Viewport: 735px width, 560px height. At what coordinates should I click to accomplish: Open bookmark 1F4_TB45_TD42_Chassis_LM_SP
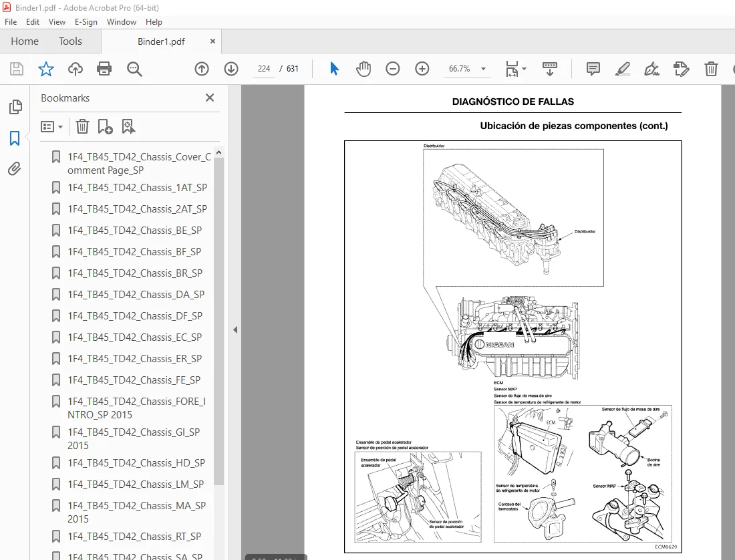(136, 484)
